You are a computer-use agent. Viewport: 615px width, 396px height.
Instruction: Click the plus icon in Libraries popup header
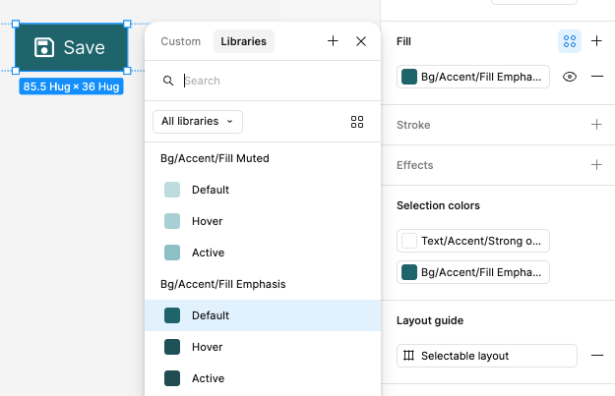[333, 41]
